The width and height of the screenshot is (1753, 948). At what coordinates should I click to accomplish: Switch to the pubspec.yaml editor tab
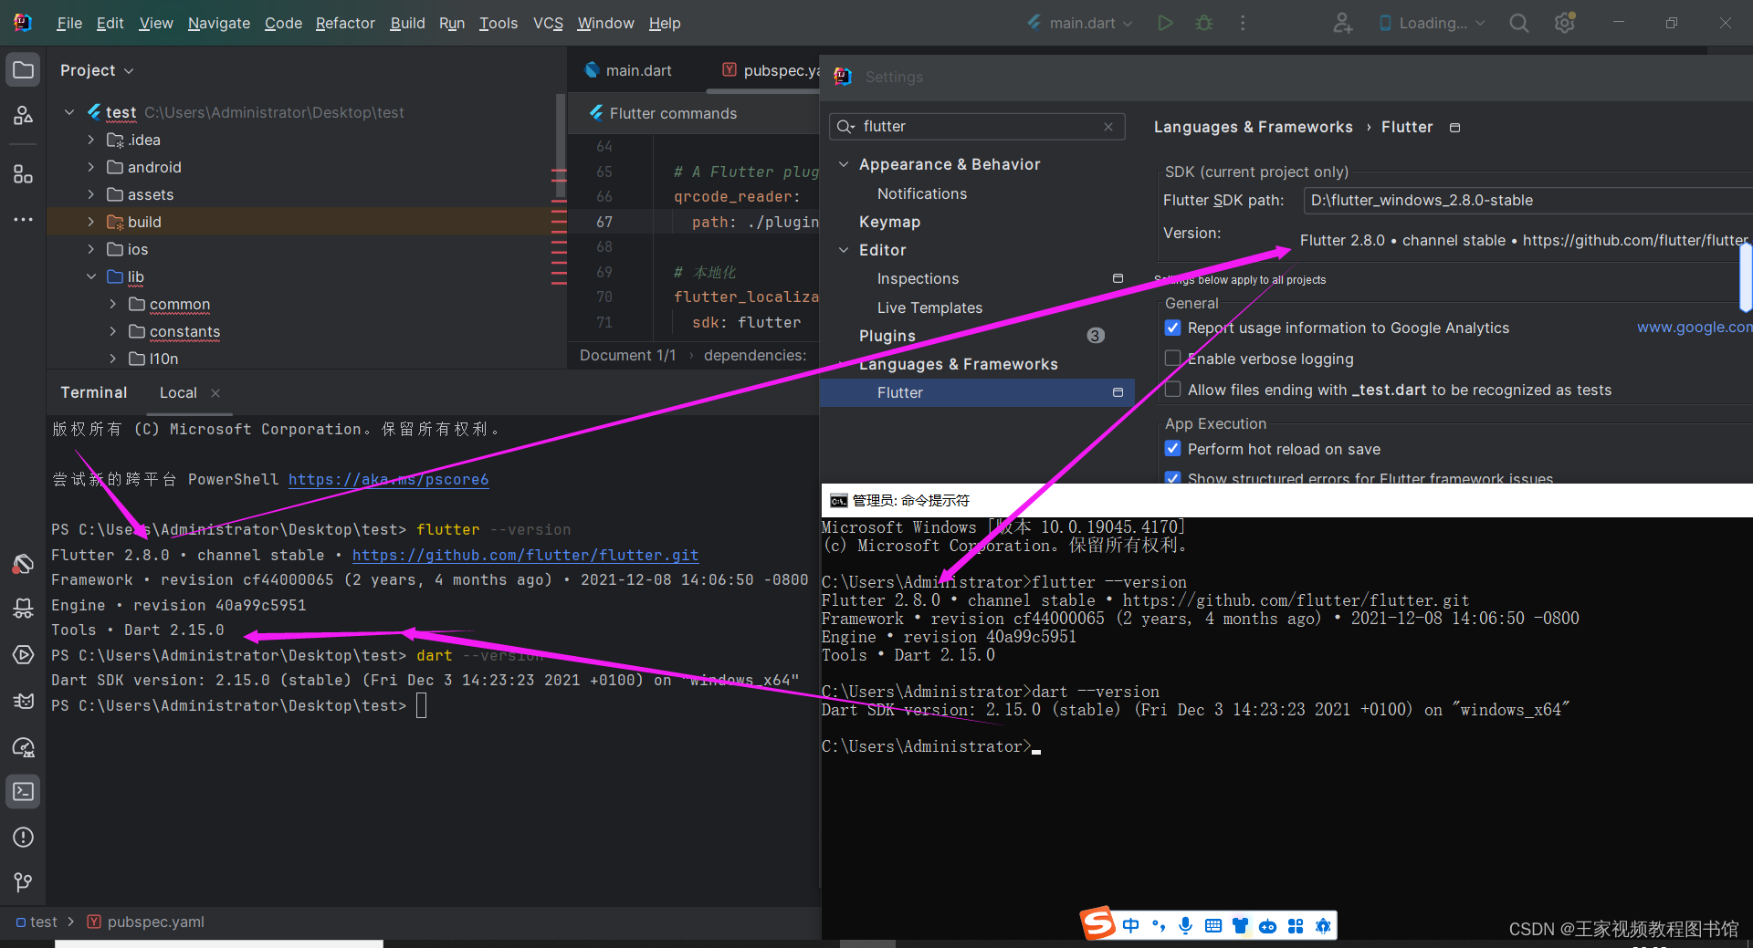[777, 69]
